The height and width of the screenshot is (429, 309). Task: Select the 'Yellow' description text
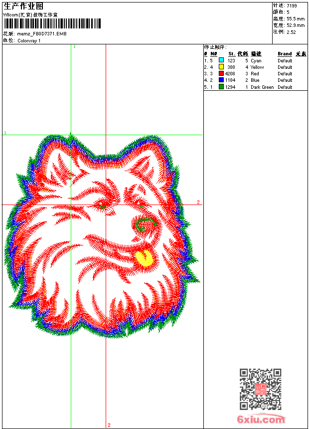[x=257, y=67]
